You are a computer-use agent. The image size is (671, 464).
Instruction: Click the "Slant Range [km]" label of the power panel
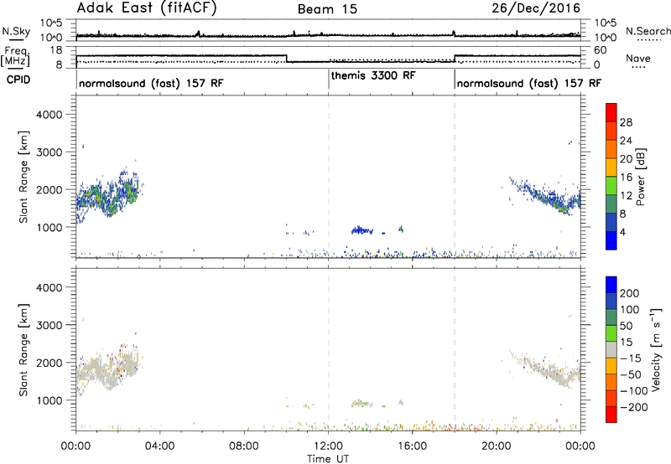(23, 177)
